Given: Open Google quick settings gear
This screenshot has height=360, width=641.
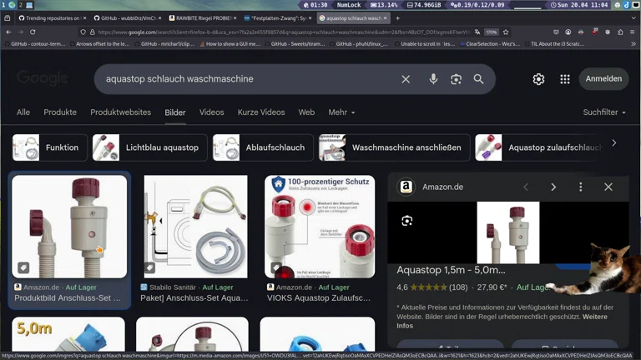Looking at the screenshot, I should [538, 79].
